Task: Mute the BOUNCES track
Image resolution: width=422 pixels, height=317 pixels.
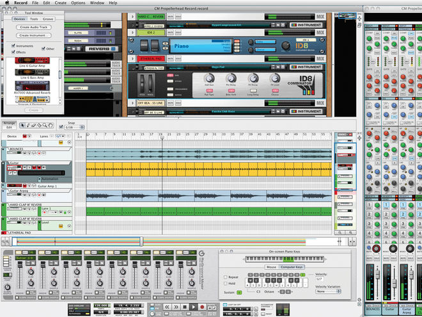Action: 24,154
